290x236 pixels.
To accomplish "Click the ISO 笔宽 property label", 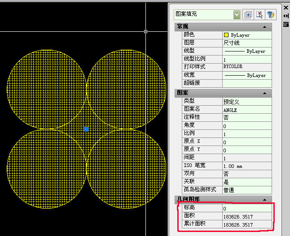I will (x=194, y=165).
